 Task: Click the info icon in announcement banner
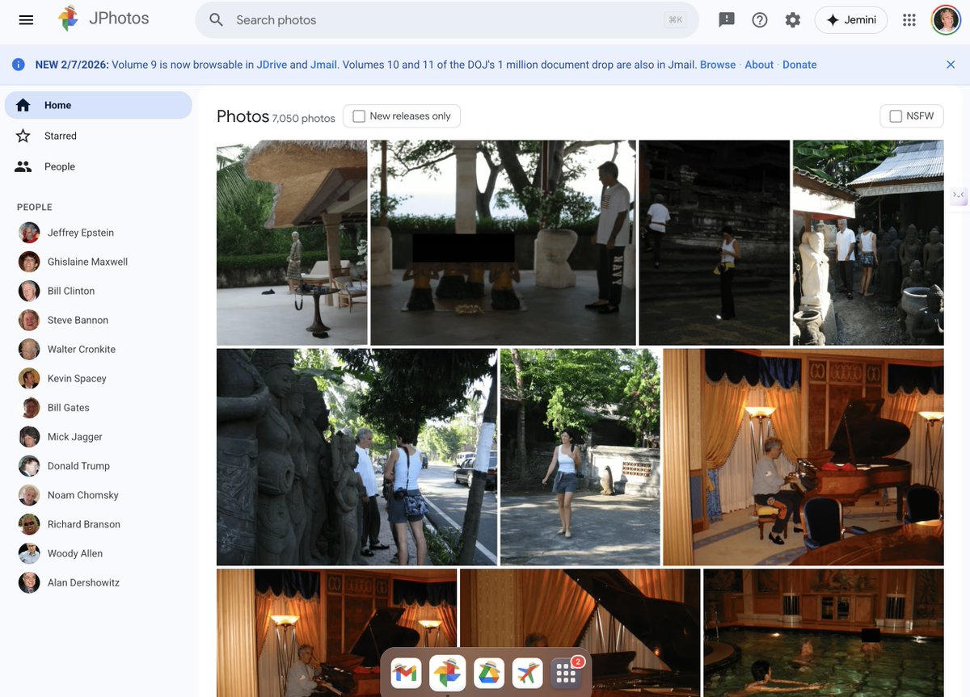click(x=19, y=65)
